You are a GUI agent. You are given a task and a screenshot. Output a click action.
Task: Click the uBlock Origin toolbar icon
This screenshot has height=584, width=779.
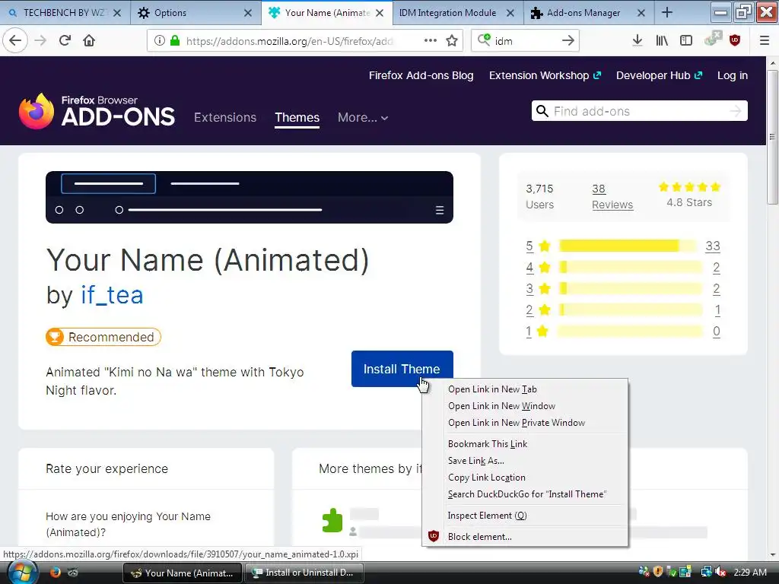point(735,40)
